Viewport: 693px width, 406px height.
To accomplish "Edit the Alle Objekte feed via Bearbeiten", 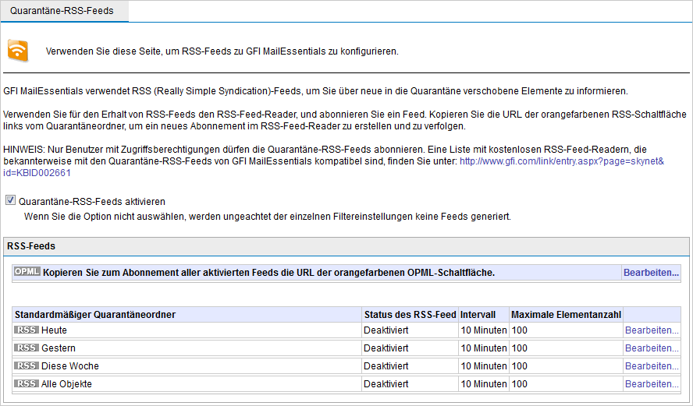I will [652, 384].
